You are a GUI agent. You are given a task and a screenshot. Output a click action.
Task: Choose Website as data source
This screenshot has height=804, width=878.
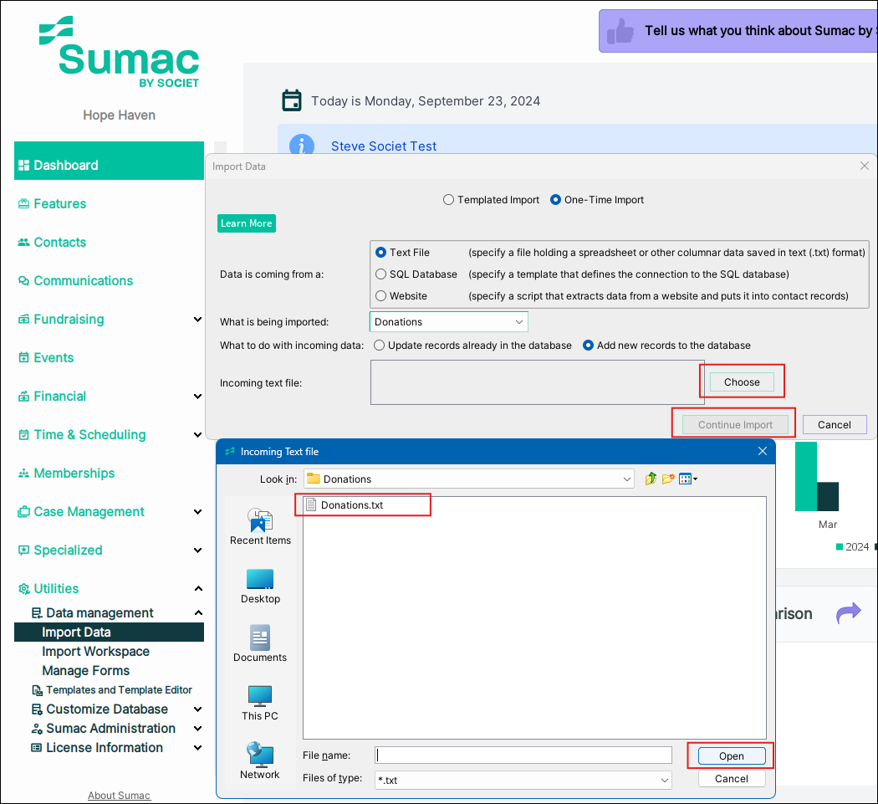[401, 296]
